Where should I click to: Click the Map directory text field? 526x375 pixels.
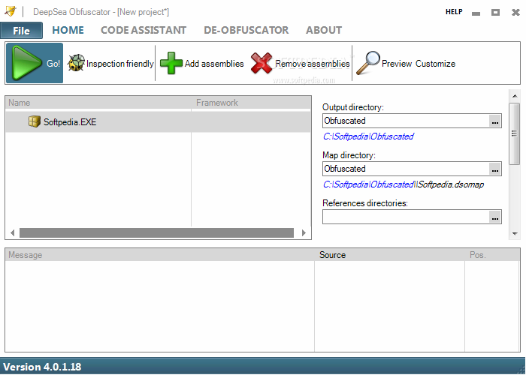click(406, 169)
